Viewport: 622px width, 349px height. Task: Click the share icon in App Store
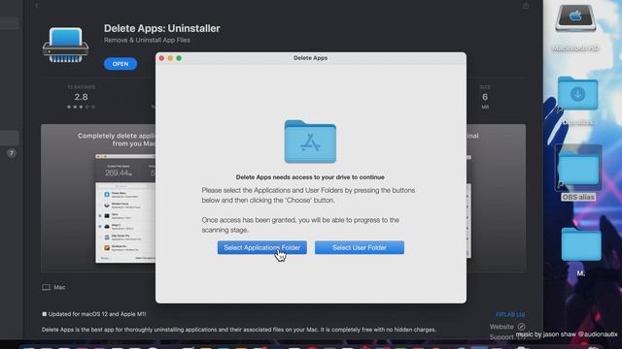click(x=526, y=6)
